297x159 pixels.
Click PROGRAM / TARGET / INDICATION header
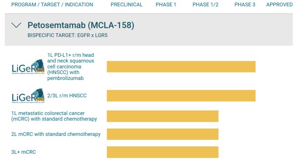tap(52, 4)
